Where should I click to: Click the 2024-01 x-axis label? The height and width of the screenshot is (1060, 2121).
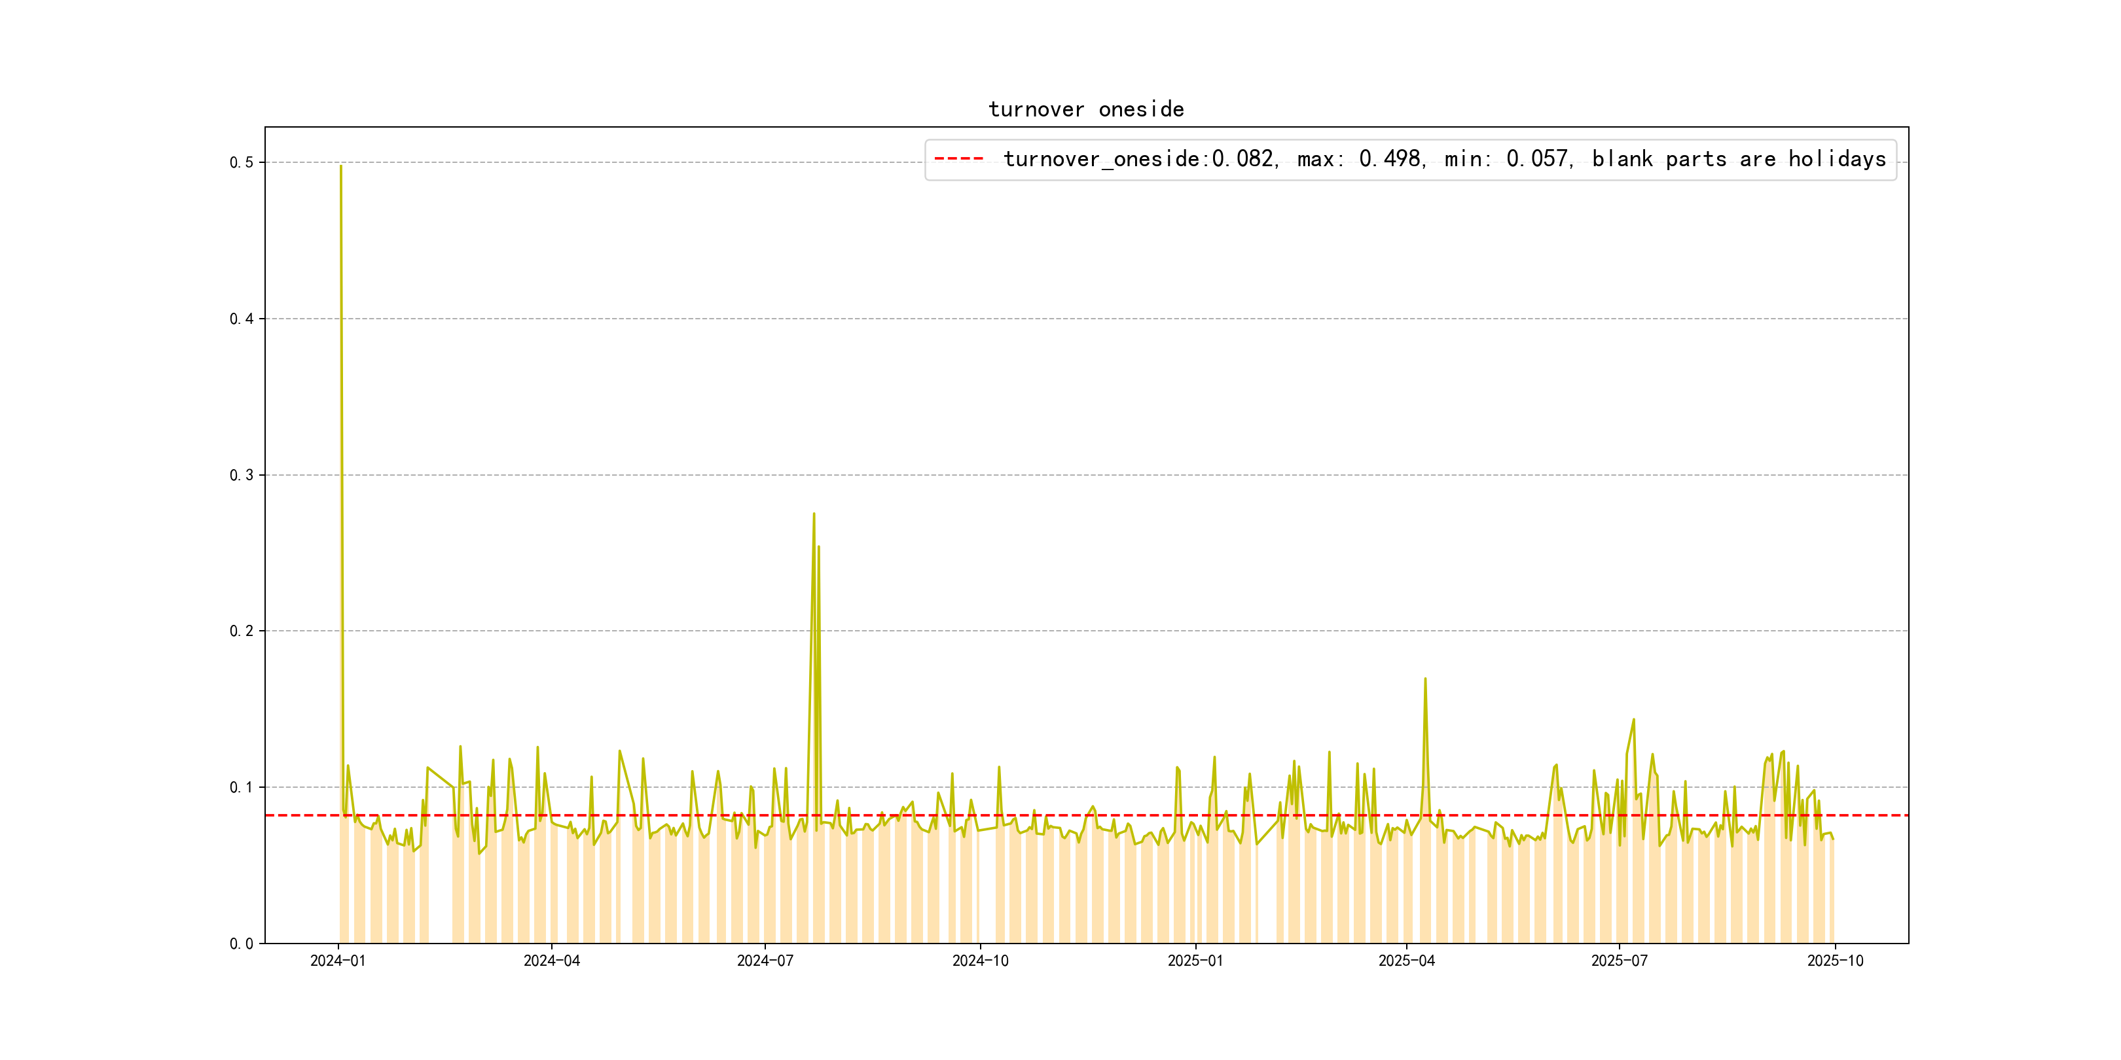338,961
